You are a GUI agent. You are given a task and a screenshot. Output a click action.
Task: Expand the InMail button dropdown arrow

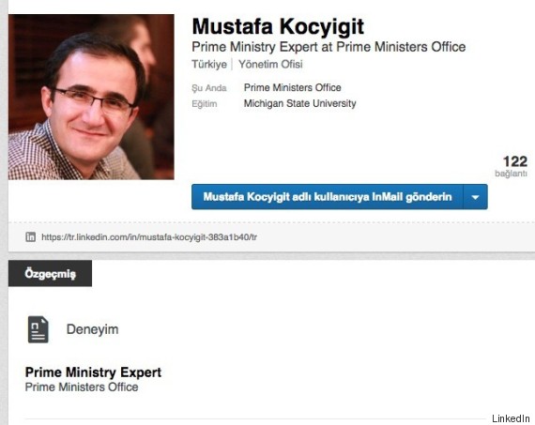[475, 197]
